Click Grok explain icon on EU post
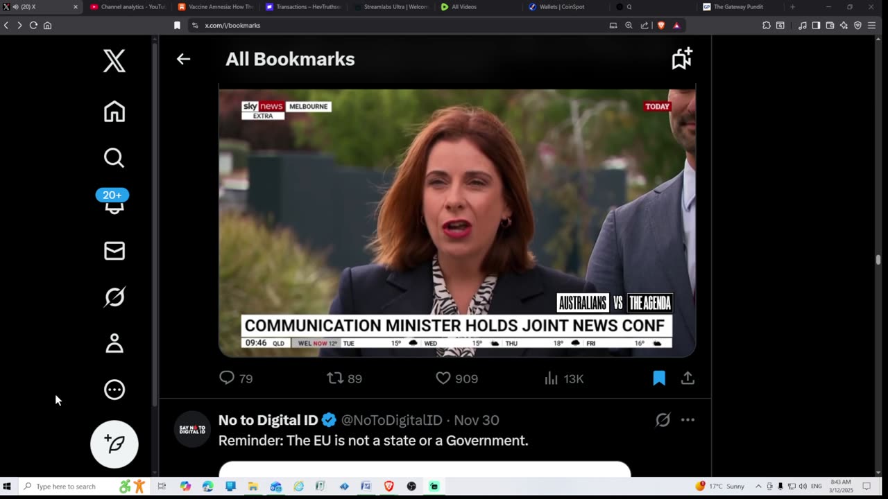 pos(663,420)
